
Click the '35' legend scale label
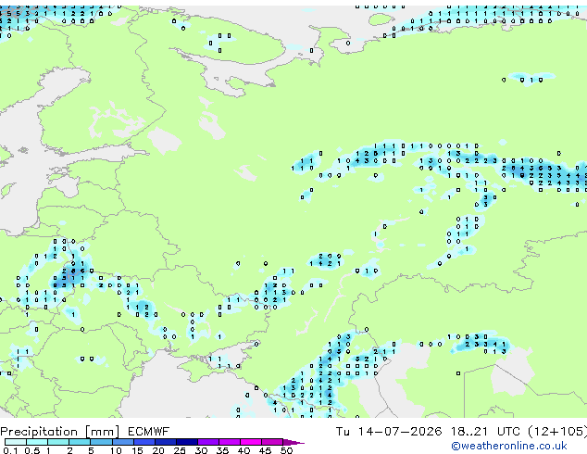(222, 450)
